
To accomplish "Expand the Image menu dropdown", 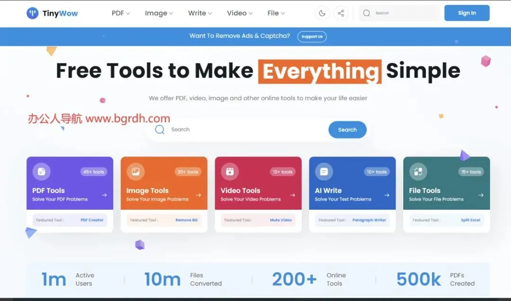I will [159, 13].
